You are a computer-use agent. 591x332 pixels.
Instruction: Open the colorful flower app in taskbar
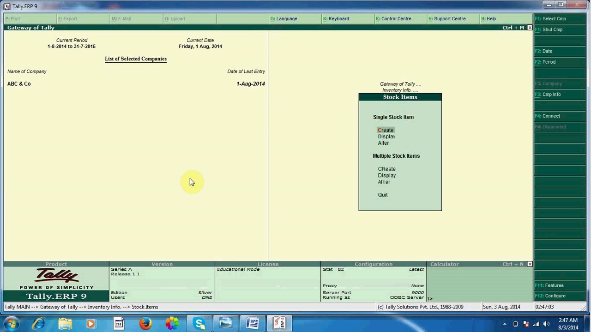(172, 324)
